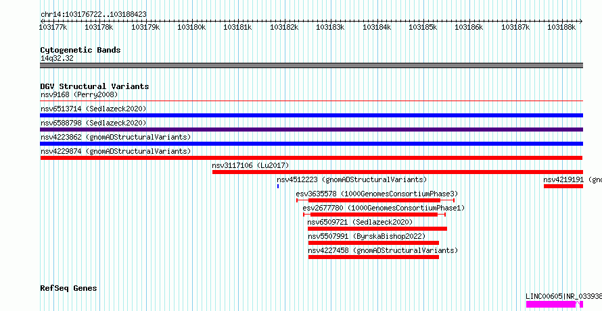Click the Cytogenetic Bands track title
602x311 pixels.
click(80, 50)
